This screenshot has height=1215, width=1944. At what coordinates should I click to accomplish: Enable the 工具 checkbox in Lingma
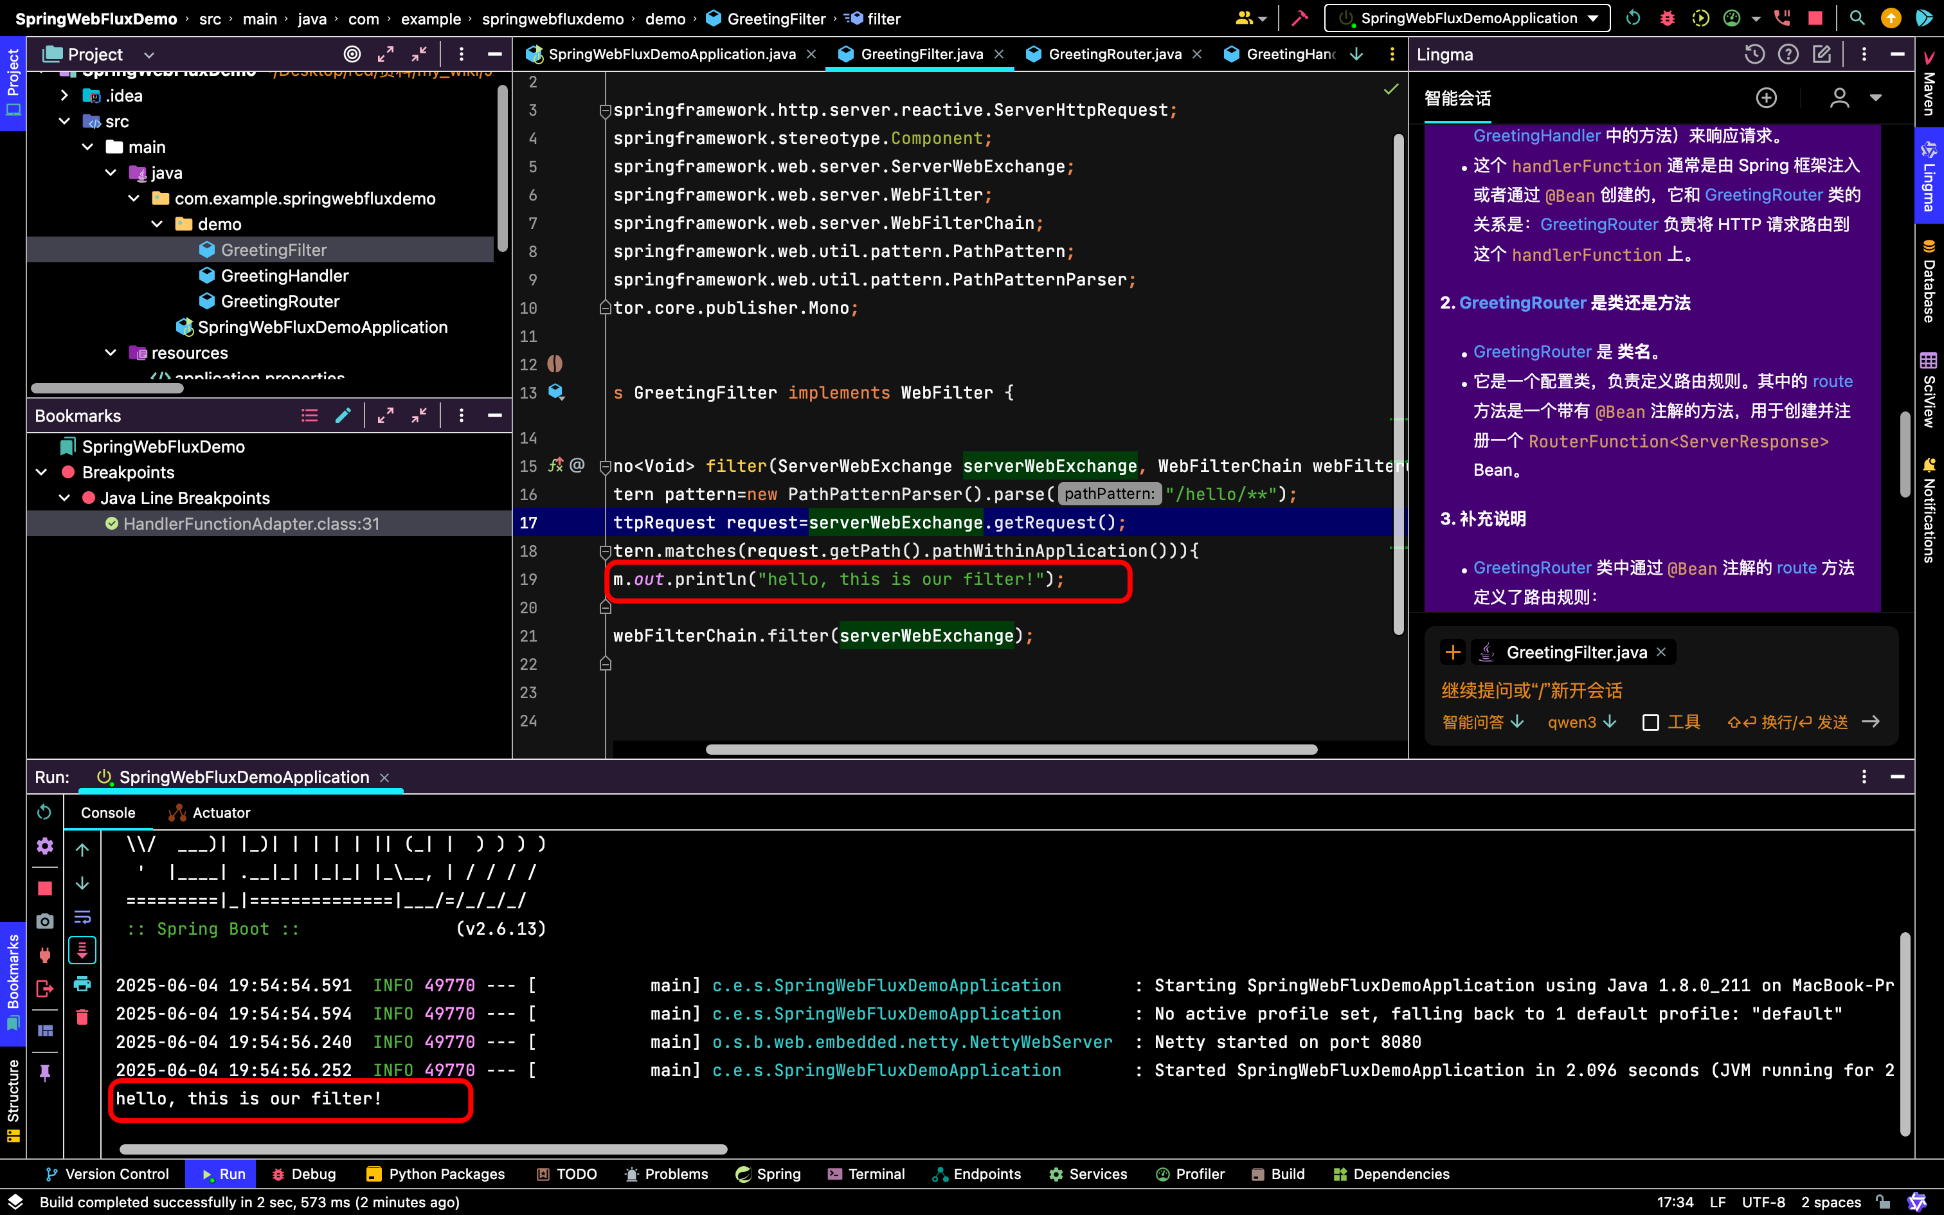[1651, 723]
